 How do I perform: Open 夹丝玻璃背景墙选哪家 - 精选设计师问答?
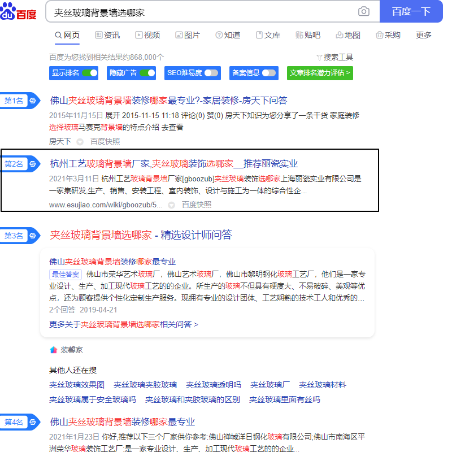click(141, 235)
